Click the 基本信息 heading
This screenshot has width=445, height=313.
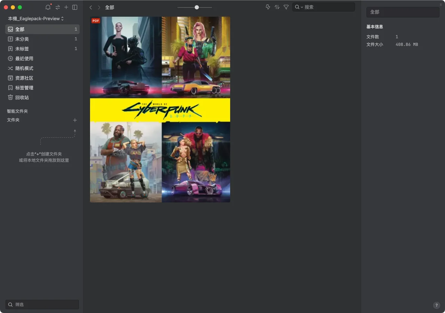click(375, 27)
